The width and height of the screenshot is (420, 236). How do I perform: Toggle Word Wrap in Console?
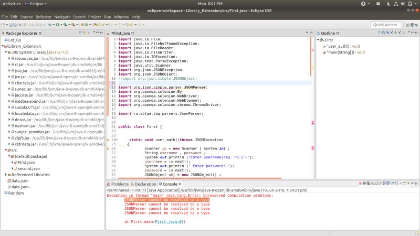point(381,183)
